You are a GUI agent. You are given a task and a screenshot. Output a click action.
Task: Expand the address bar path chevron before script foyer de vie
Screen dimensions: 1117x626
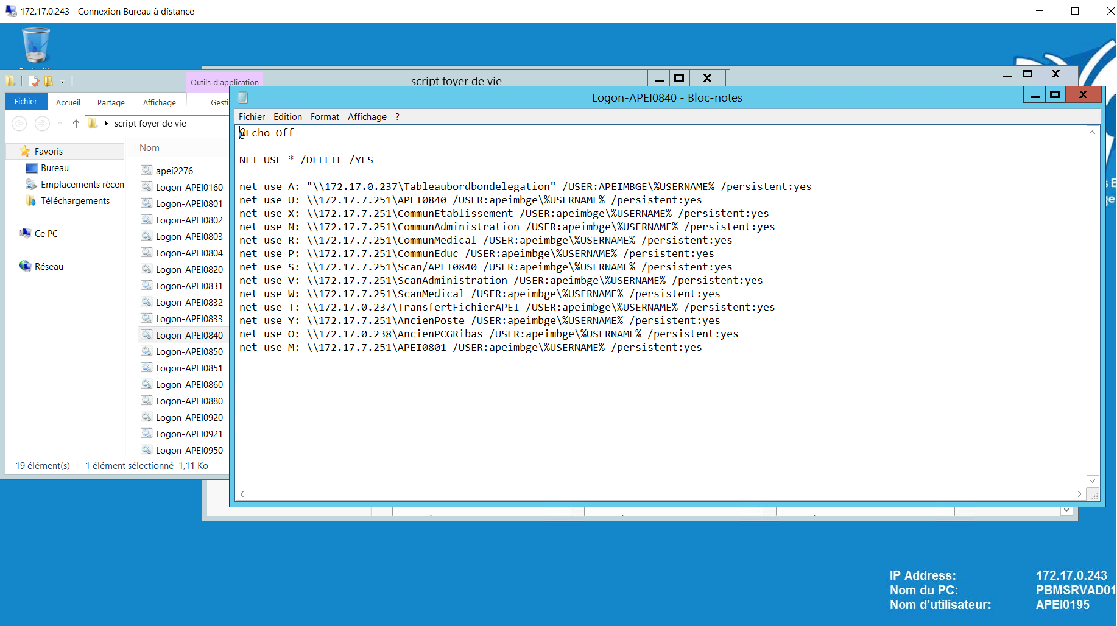pyautogui.click(x=106, y=124)
